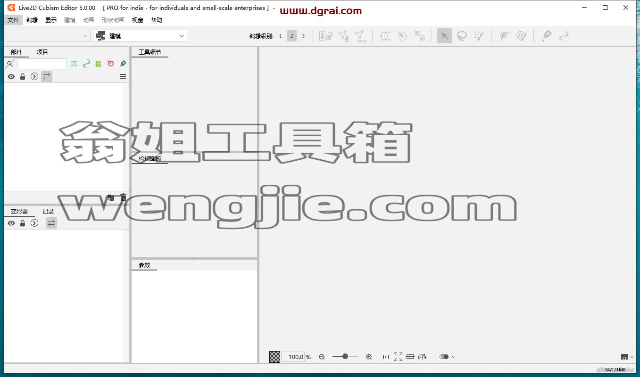Open the 建模 workspace dropdown
The image size is (640, 377).
click(140, 36)
